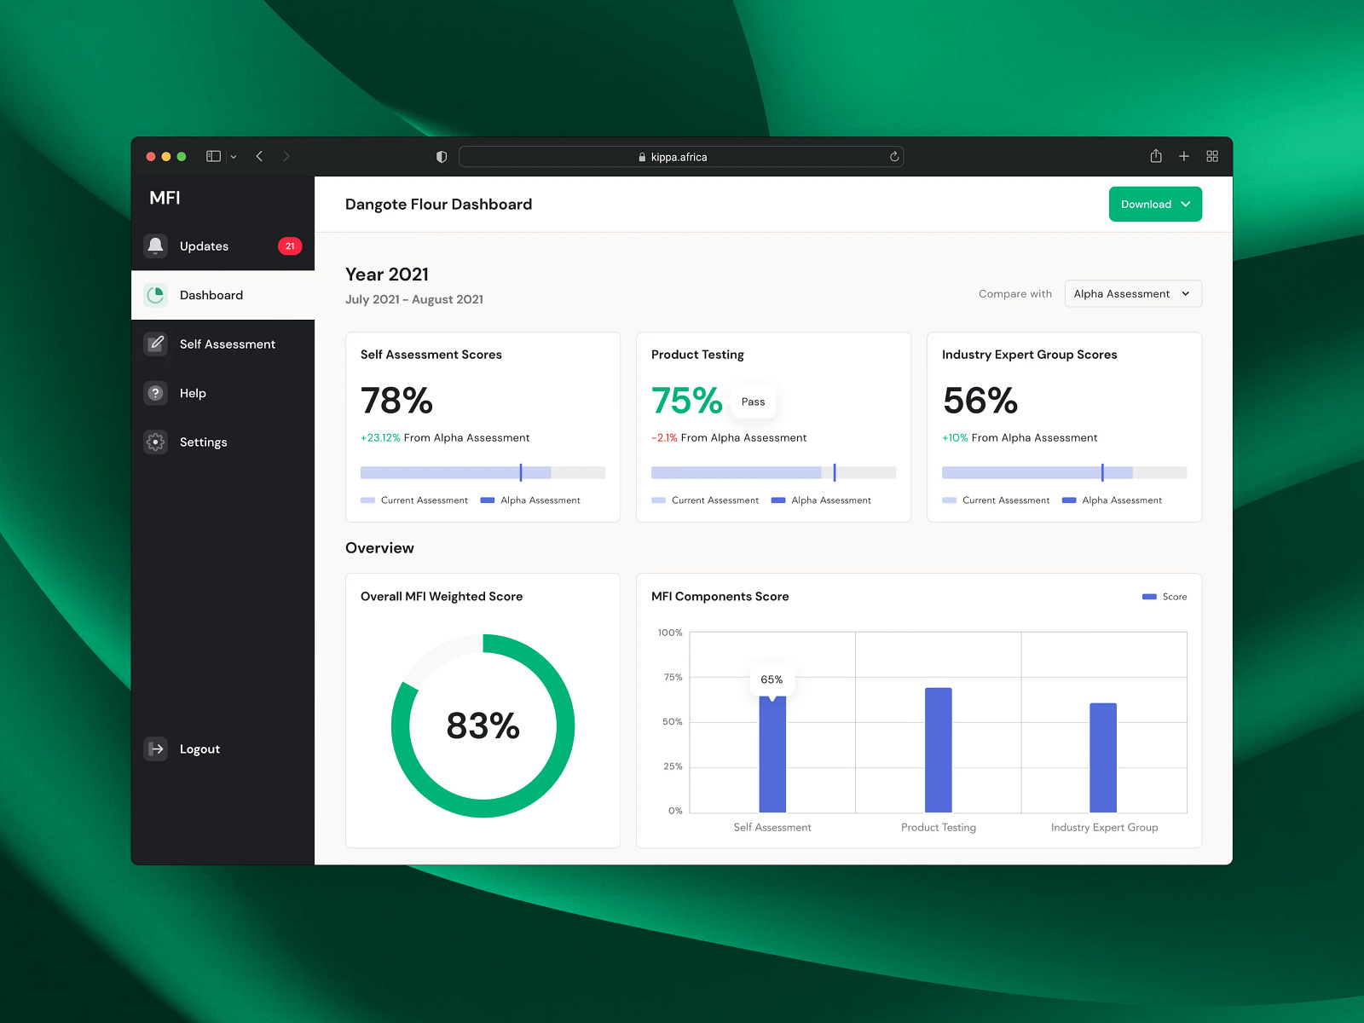The height and width of the screenshot is (1023, 1364).
Task: Click the Self Assessment Scores progress bar
Action: 483,472
